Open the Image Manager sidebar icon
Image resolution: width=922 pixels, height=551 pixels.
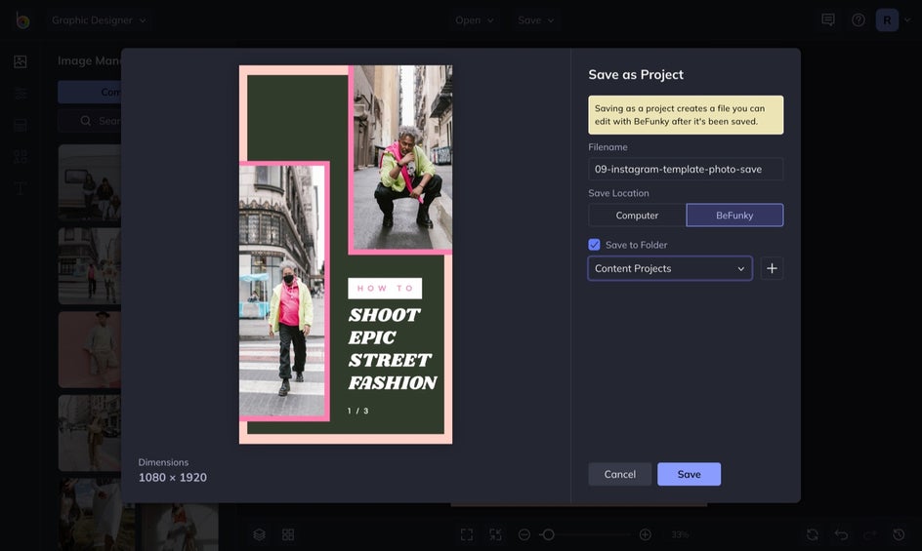pyautogui.click(x=21, y=61)
